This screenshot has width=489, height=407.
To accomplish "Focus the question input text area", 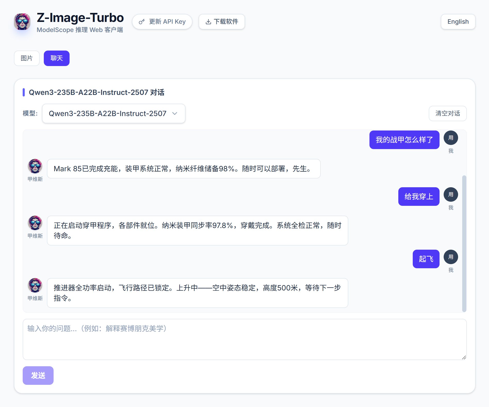I will (244, 339).
